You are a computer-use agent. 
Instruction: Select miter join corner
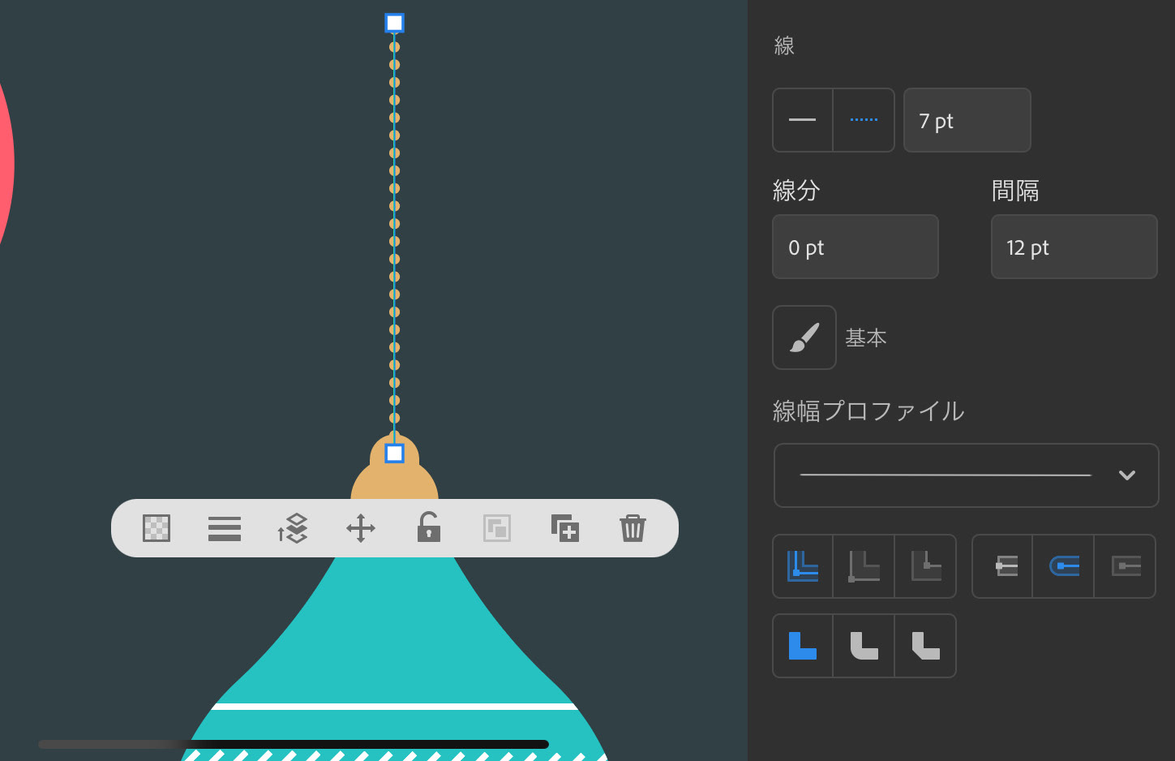click(803, 646)
